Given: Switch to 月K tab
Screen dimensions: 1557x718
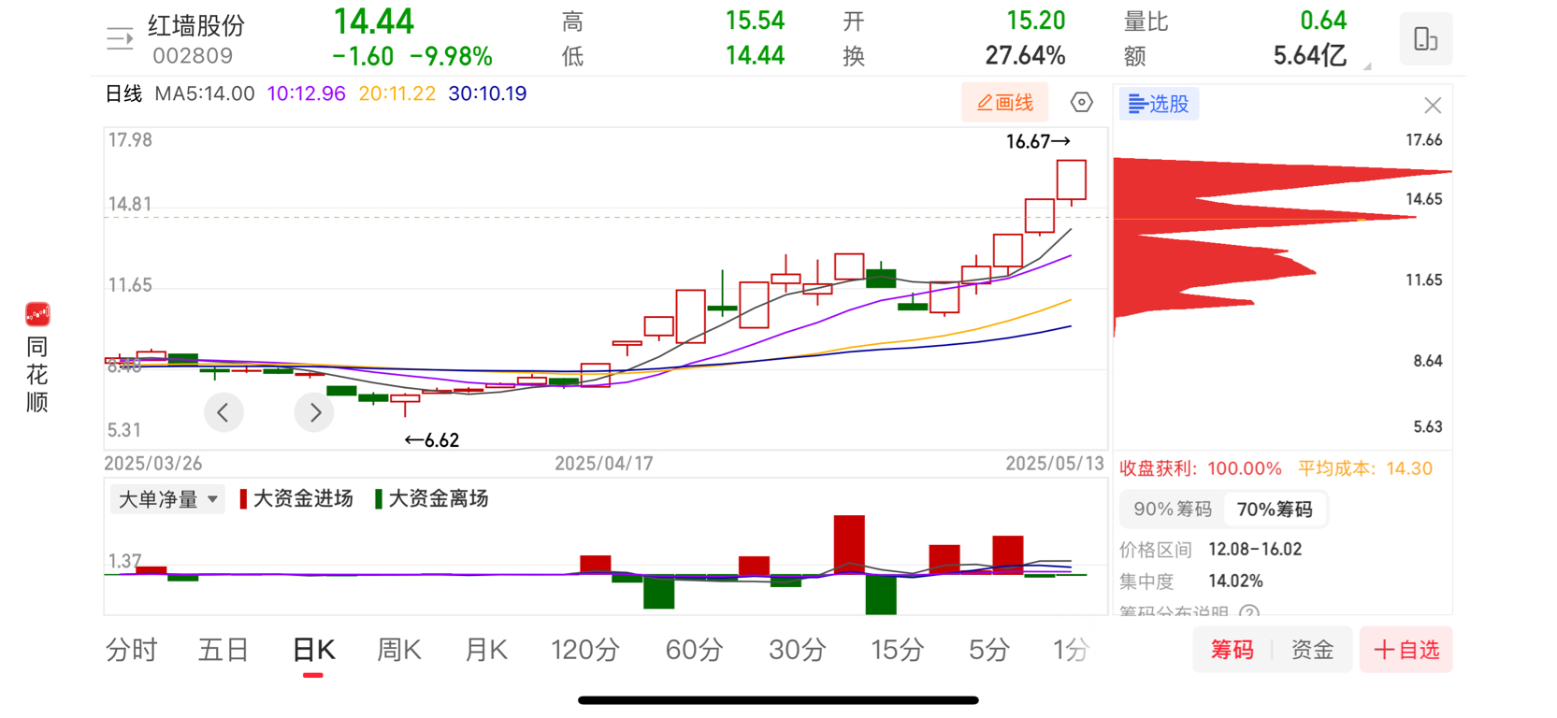Looking at the screenshot, I should pos(486,650).
